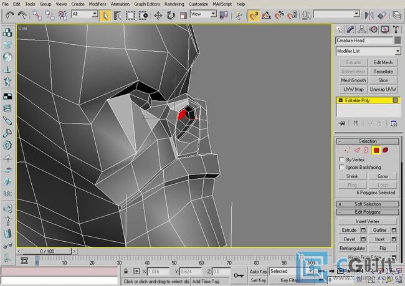The width and height of the screenshot is (405, 286).
Task: Open the Graph Editors menu
Action: point(147,4)
